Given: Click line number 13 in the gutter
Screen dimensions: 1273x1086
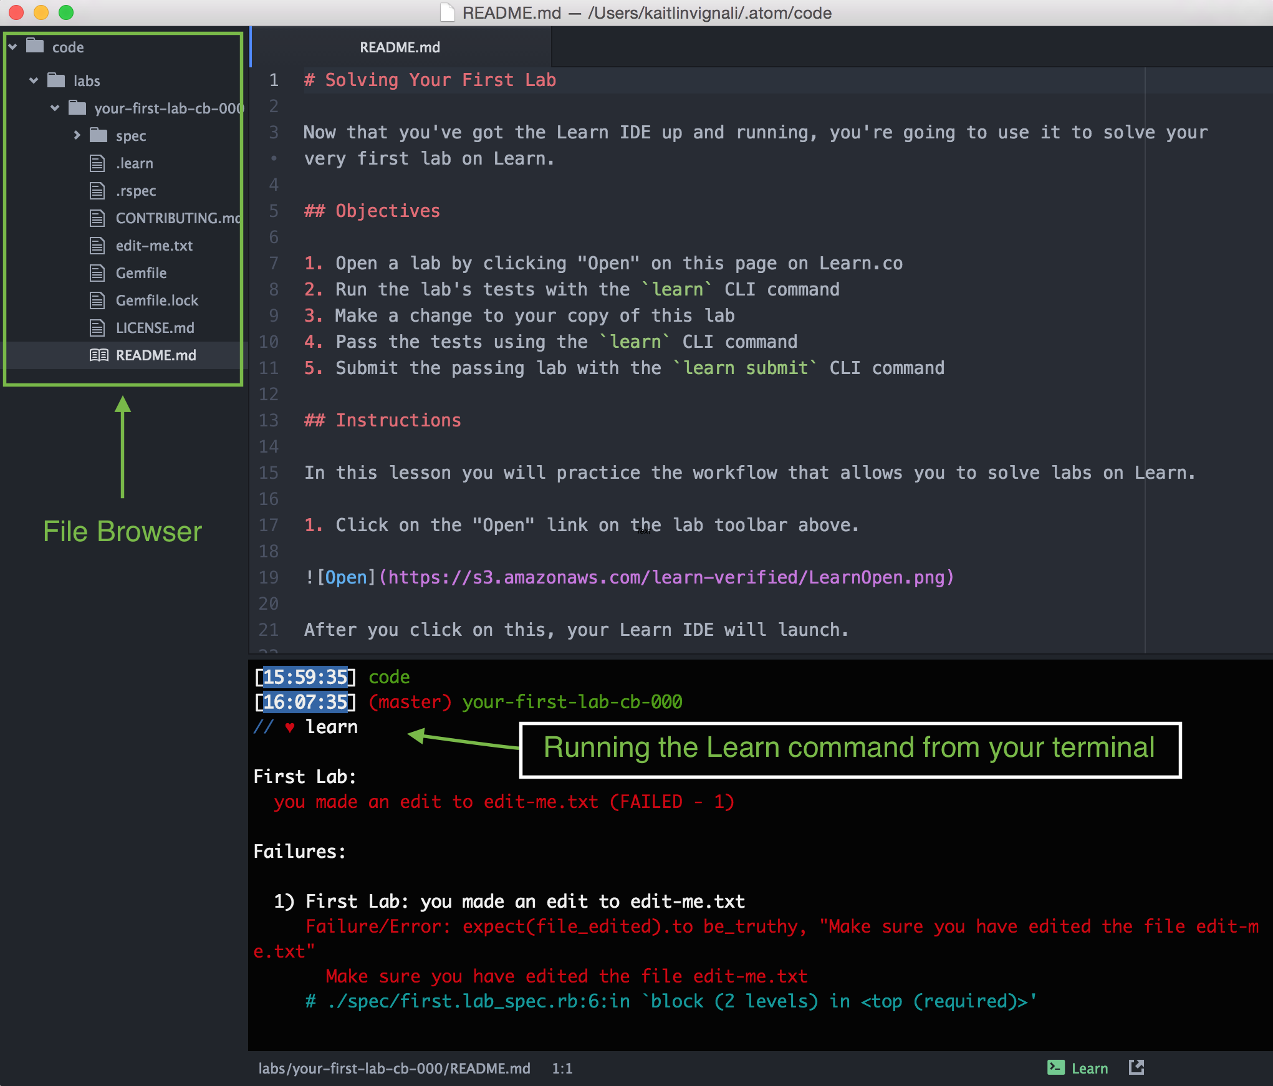Looking at the screenshot, I should click(268, 420).
